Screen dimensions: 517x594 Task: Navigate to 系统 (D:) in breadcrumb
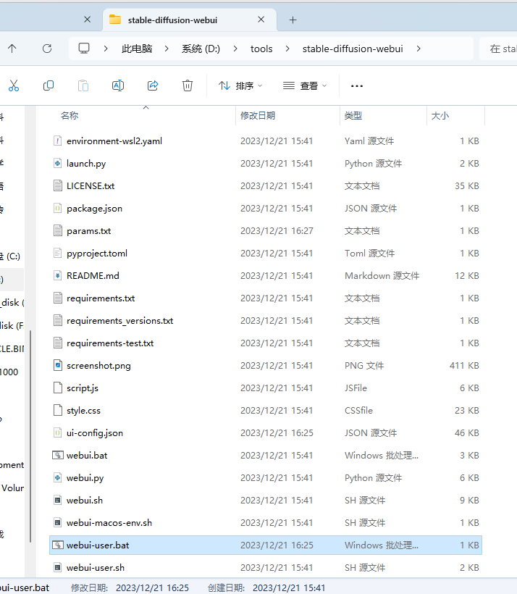[201, 49]
